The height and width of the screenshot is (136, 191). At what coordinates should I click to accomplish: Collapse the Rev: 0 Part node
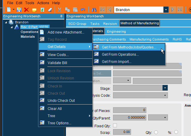[x=12, y=27]
